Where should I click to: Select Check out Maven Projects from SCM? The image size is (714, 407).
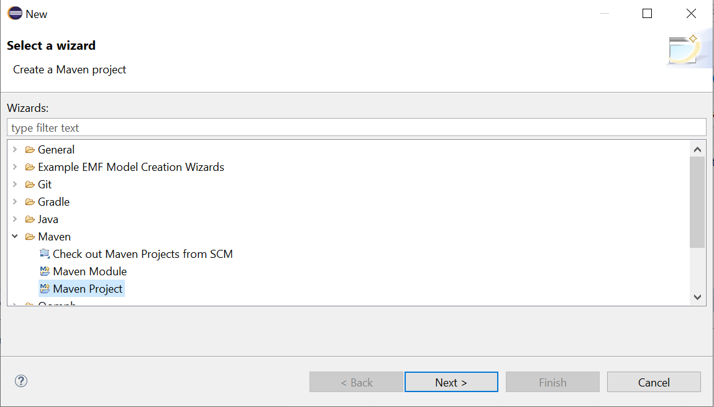(142, 254)
